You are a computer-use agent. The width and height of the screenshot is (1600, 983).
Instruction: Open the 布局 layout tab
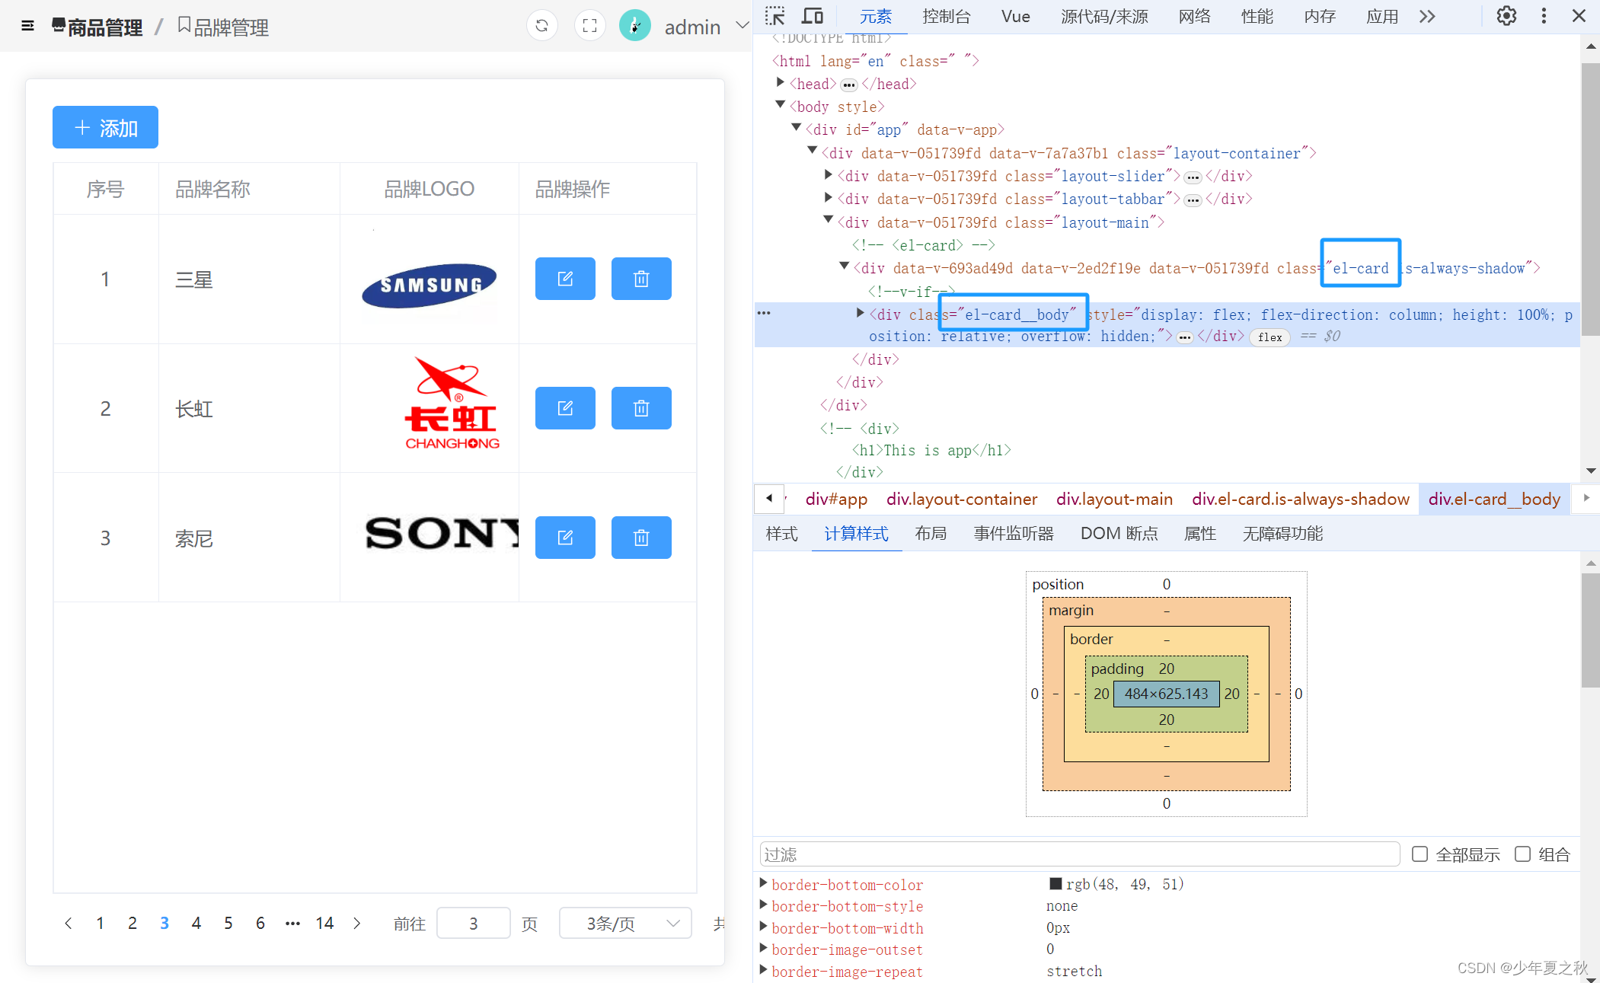click(930, 533)
